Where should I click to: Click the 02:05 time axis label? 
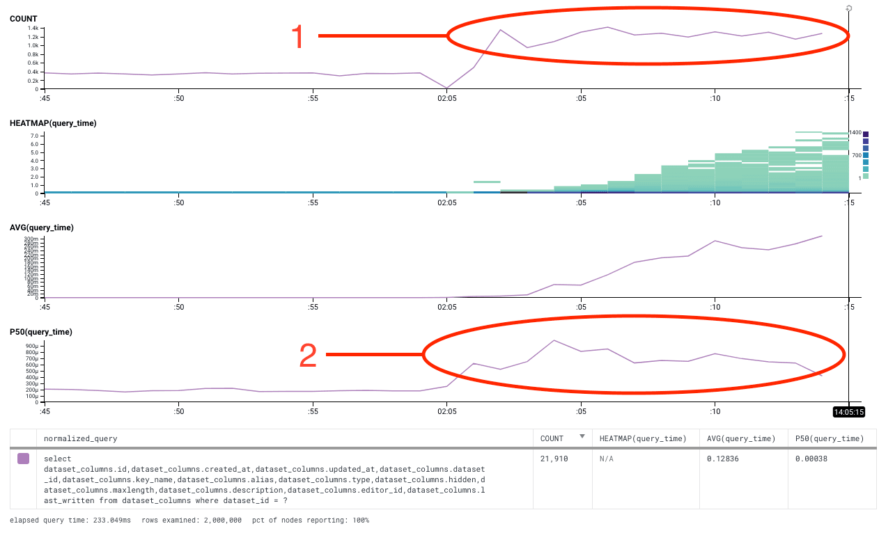coord(448,98)
